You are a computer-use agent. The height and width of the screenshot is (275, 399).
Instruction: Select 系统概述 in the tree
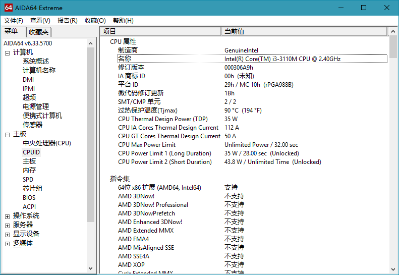(x=36, y=62)
